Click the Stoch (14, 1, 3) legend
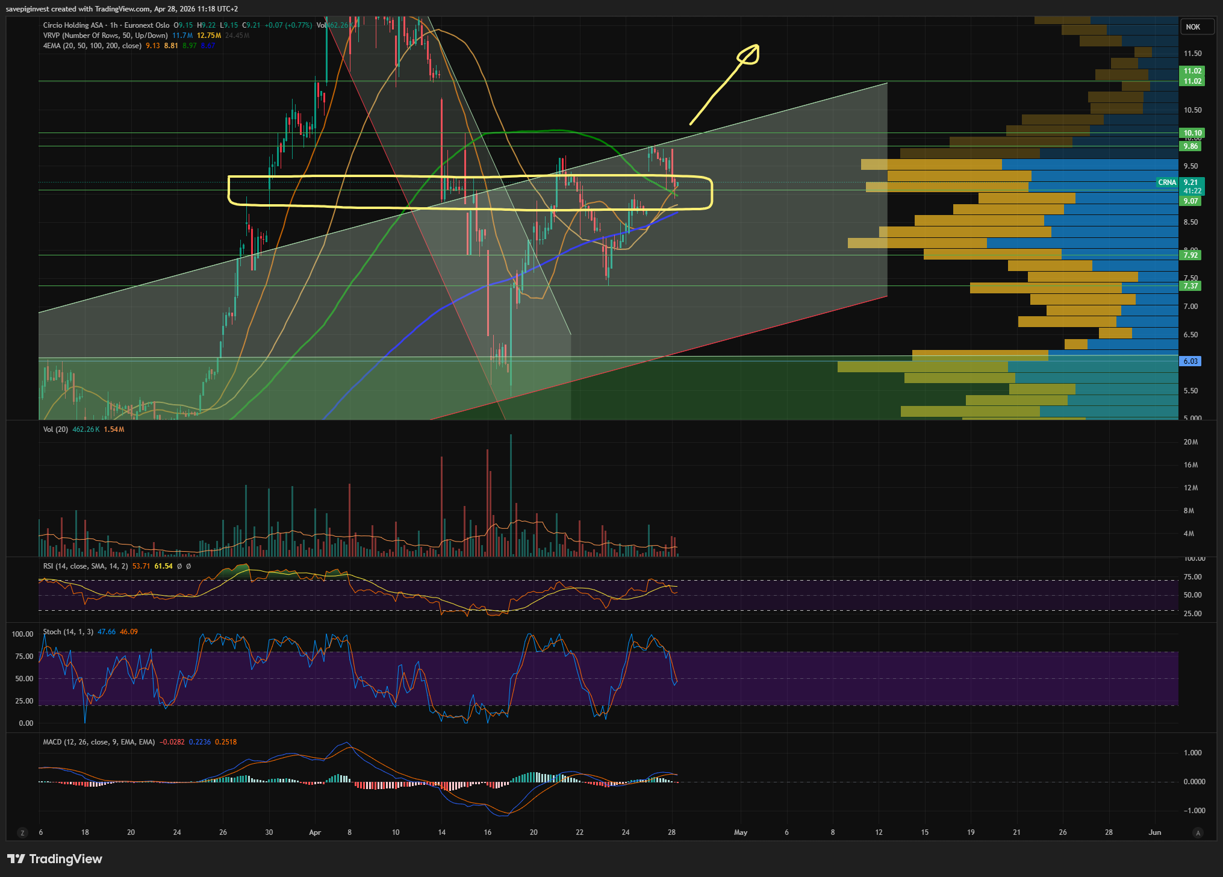The image size is (1223, 877). [x=67, y=632]
